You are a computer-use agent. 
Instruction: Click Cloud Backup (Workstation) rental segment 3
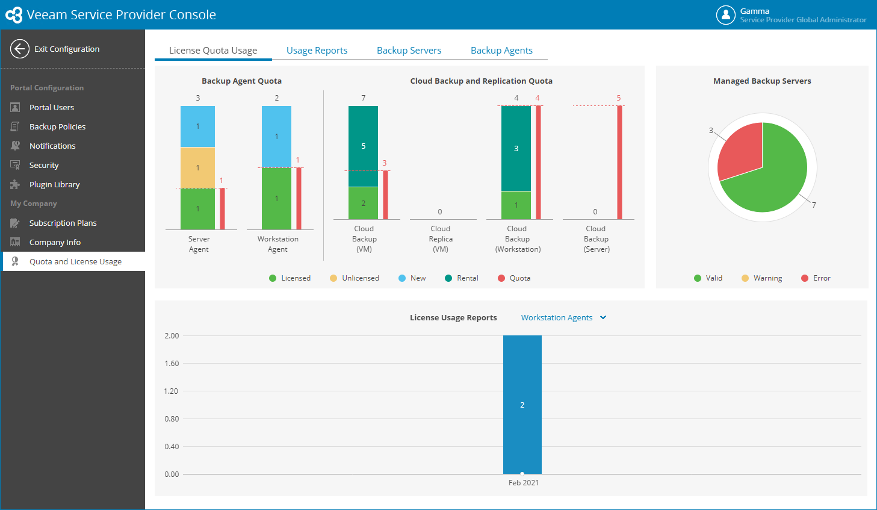tap(516, 148)
